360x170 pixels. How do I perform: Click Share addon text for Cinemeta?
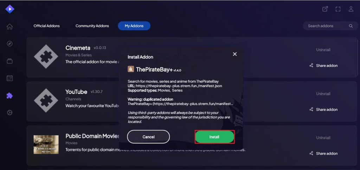(x=327, y=65)
